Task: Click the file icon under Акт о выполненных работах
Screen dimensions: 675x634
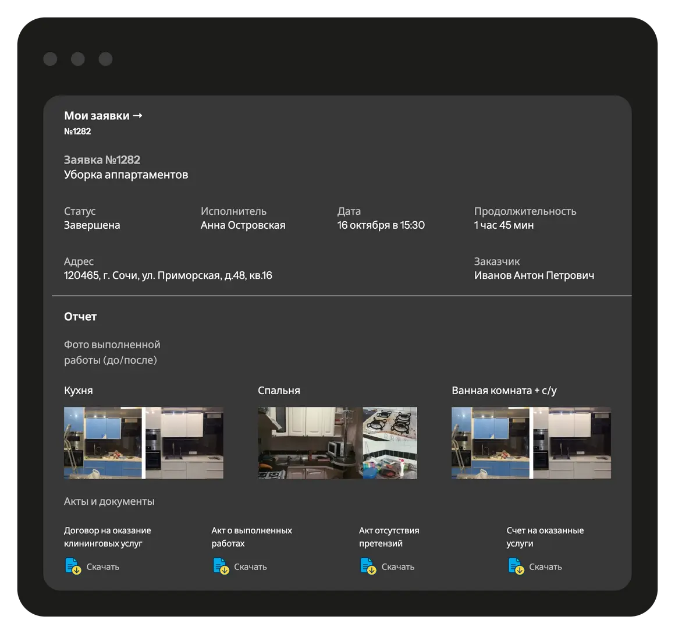Action: pos(221,566)
